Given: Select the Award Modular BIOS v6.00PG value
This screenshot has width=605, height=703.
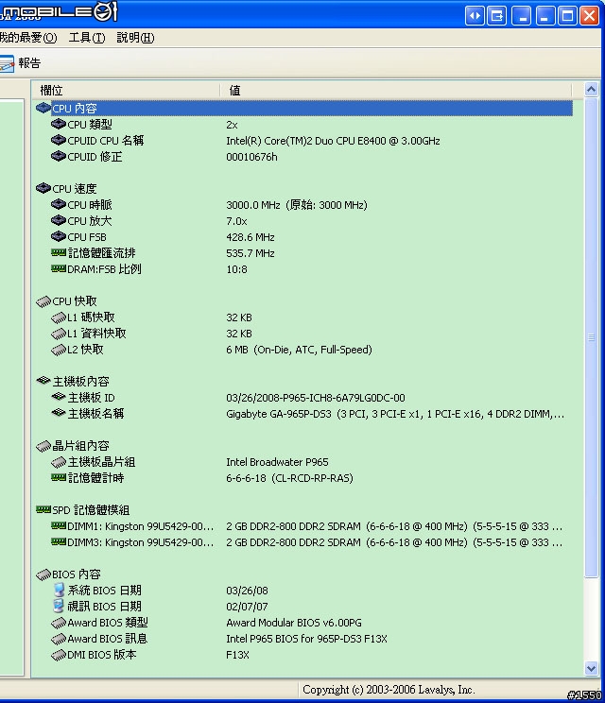Looking at the screenshot, I should (x=294, y=623).
